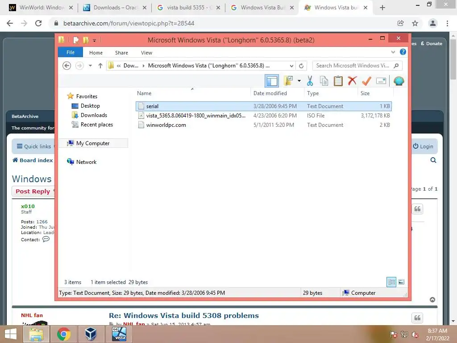Select the serial text file
The height and width of the screenshot is (343, 457).
point(263,106)
